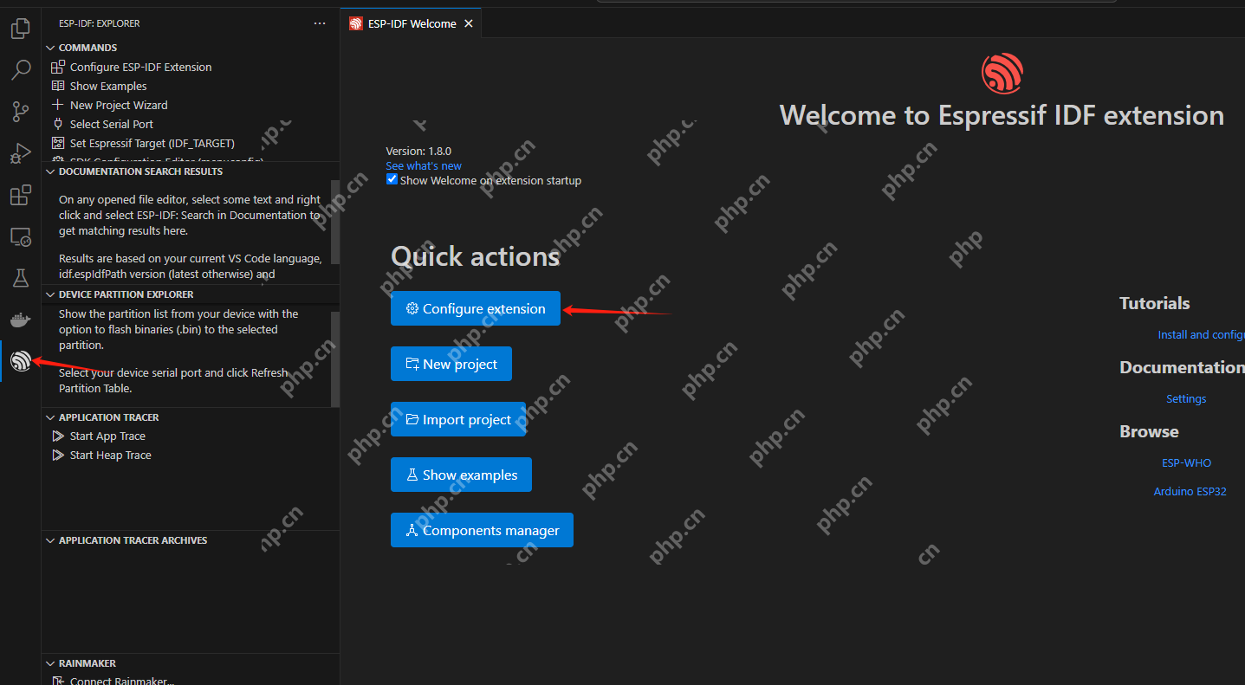The image size is (1245, 685).
Task: Open the Docker sidebar icon
Action: click(x=20, y=320)
